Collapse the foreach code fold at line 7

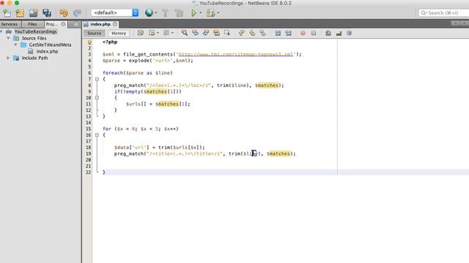coord(97,80)
